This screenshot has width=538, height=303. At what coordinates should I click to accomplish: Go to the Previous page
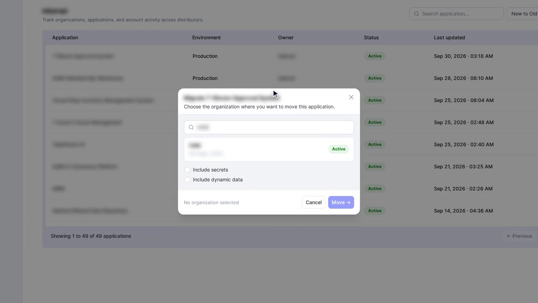[x=519, y=236]
